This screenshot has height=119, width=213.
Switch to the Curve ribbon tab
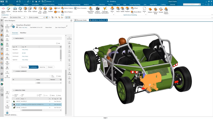pos(18,5)
